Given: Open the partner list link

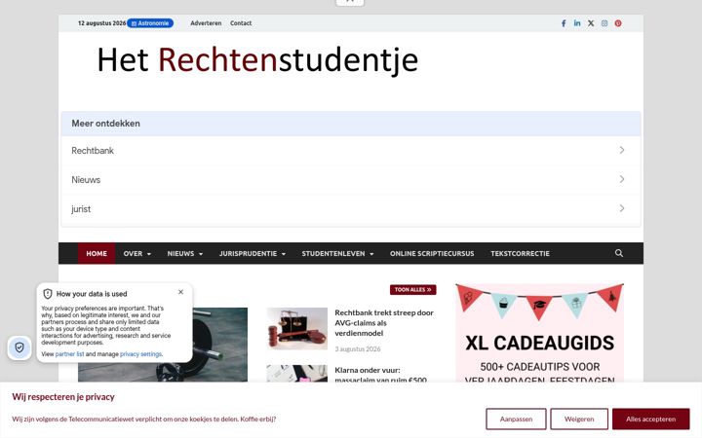Looking at the screenshot, I should pos(69,354).
